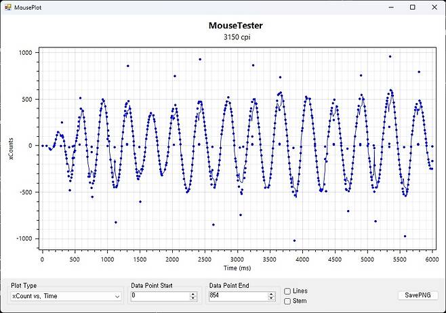
Task: Click the Time (ms) axis label
Action: (x=237, y=268)
